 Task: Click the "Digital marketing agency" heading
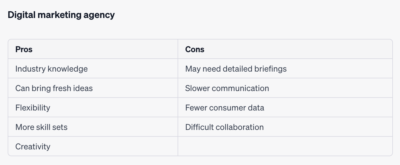point(61,15)
